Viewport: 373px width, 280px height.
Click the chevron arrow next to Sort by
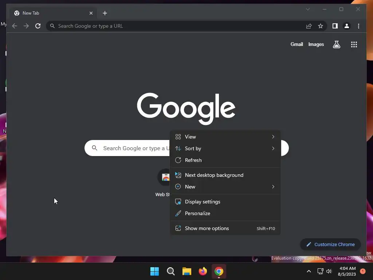(x=273, y=148)
